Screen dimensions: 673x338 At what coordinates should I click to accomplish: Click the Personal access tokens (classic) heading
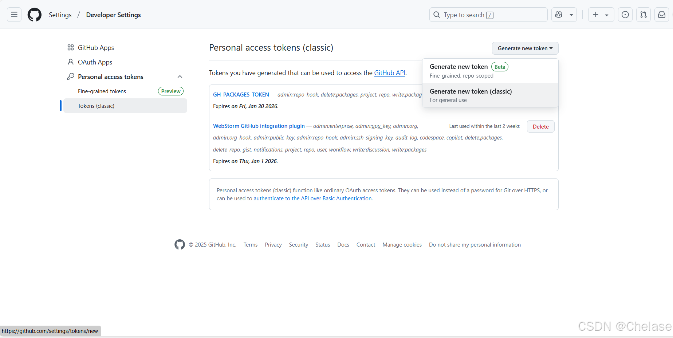click(271, 48)
